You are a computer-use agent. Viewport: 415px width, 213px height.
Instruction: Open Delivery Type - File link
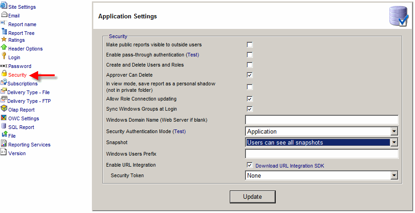(28, 92)
